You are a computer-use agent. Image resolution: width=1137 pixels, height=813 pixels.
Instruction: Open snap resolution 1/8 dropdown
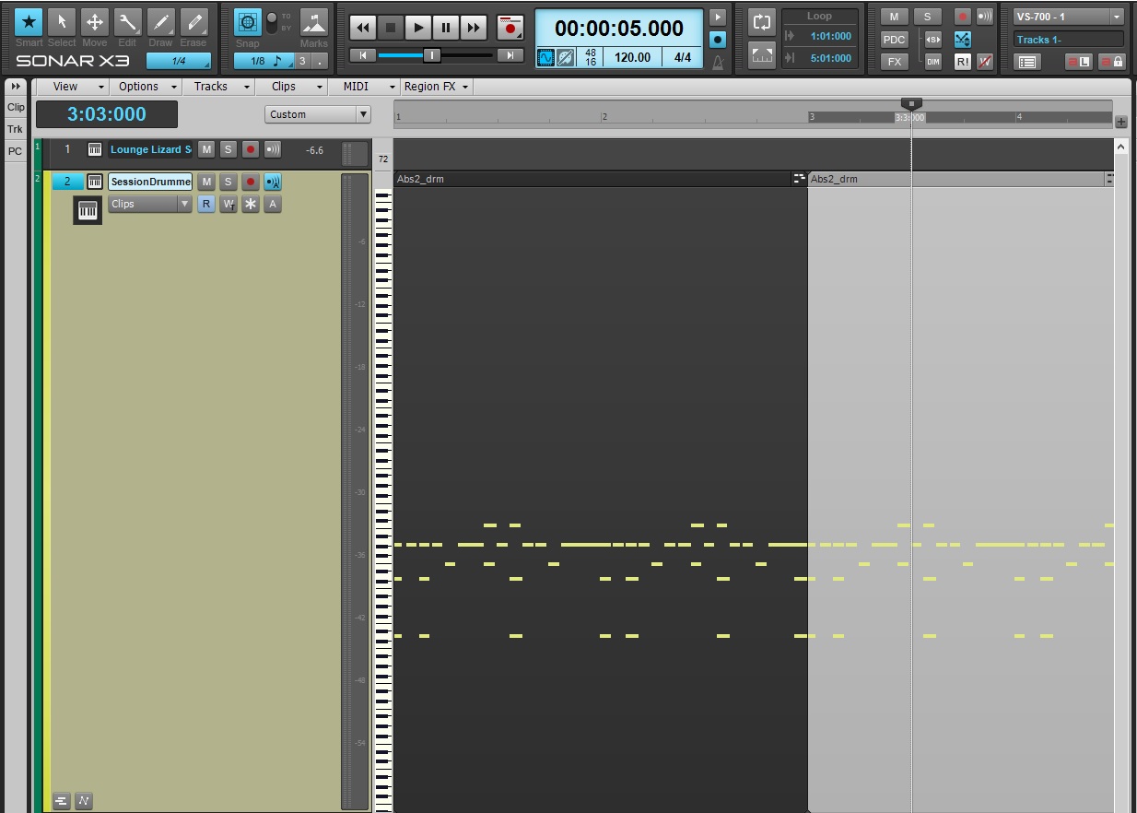pyautogui.click(x=264, y=61)
